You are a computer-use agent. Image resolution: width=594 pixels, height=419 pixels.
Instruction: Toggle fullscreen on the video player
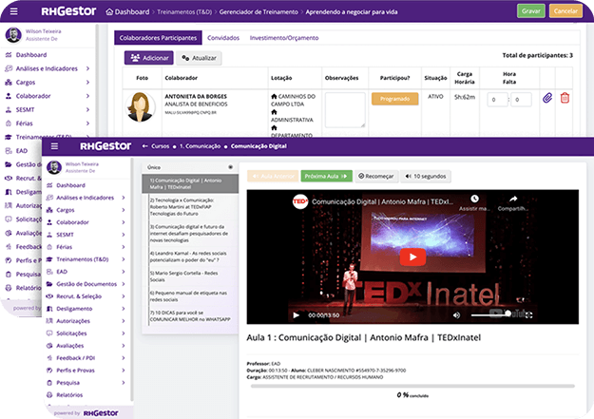(x=529, y=314)
